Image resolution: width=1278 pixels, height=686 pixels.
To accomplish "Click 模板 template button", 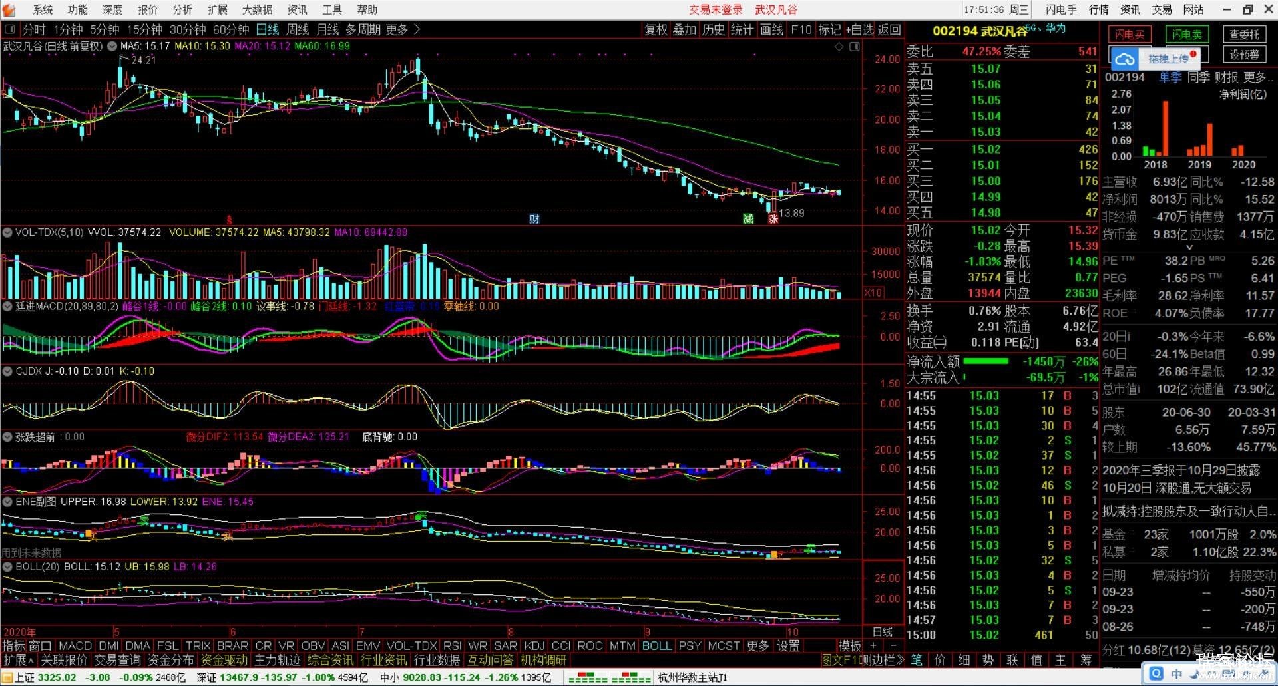I will (849, 645).
